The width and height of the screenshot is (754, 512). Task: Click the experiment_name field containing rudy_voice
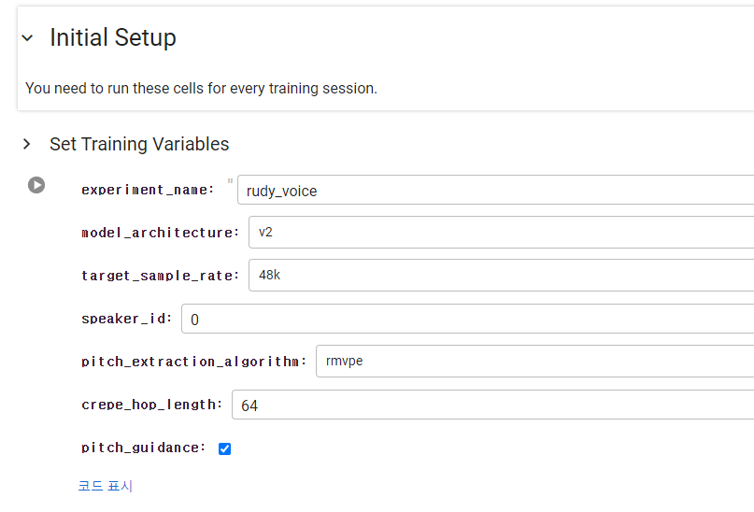495,191
